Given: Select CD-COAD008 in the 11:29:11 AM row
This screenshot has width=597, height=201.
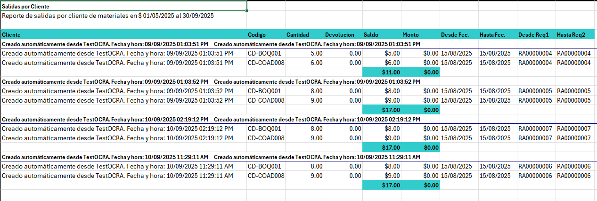Looking at the screenshot, I should point(266,176).
